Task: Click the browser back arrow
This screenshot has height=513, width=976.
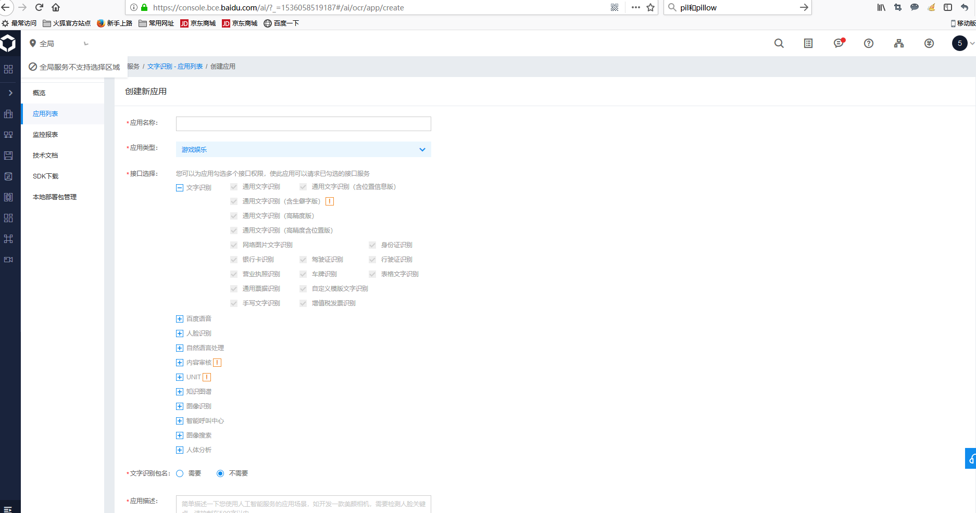Action: [x=5, y=7]
